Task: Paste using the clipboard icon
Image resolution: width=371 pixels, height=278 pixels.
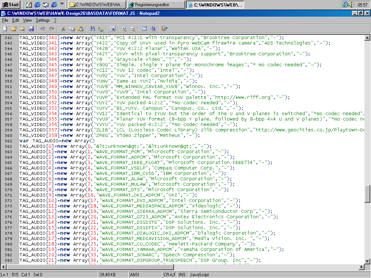Action: tap(80, 29)
